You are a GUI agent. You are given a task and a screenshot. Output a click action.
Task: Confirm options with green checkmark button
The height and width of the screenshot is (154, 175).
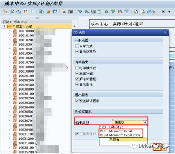click(x=158, y=148)
